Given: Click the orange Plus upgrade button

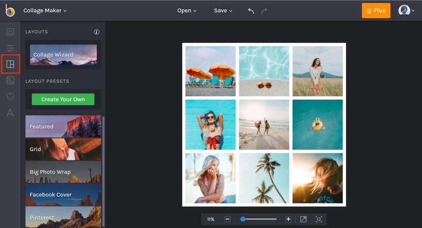Looking at the screenshot, I should pyautogui.click(x=376, y=11).
